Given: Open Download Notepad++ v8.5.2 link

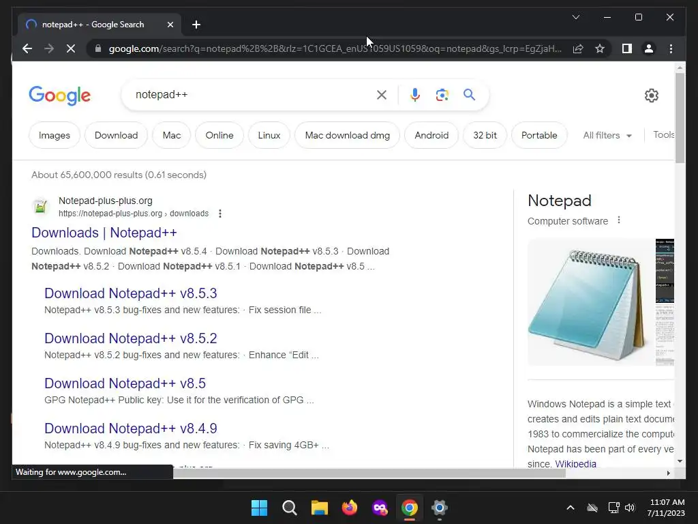Looking at the screenshot, I should coord(130,338).
